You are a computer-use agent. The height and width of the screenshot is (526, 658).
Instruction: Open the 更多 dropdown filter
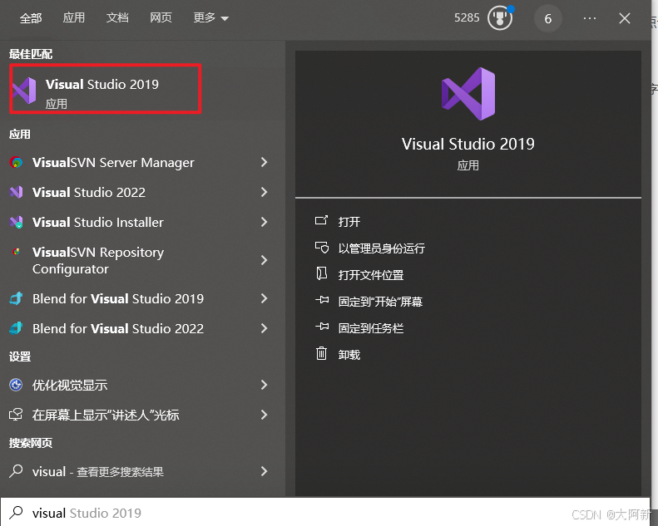pos(210,18)
